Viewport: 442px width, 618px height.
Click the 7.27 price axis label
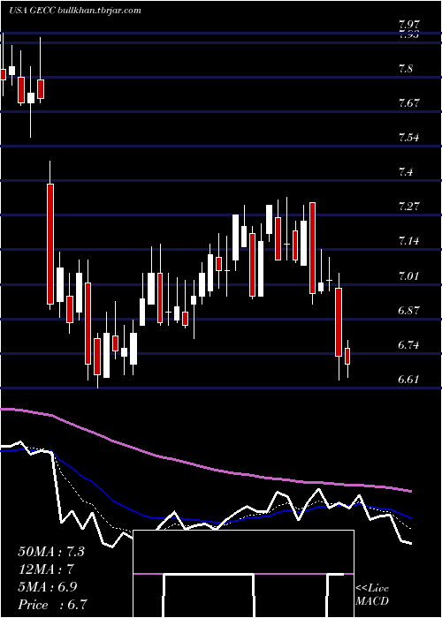409,207
